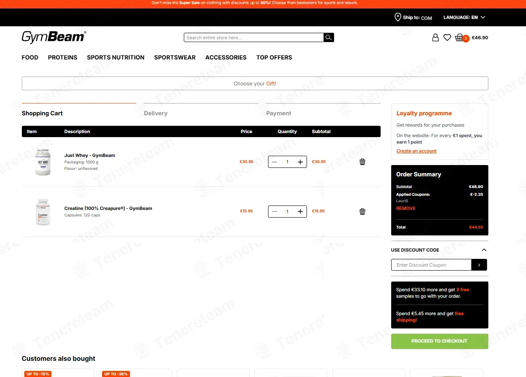Select the Payment step tab
The image size is (526, 377).
click(279, 113)
